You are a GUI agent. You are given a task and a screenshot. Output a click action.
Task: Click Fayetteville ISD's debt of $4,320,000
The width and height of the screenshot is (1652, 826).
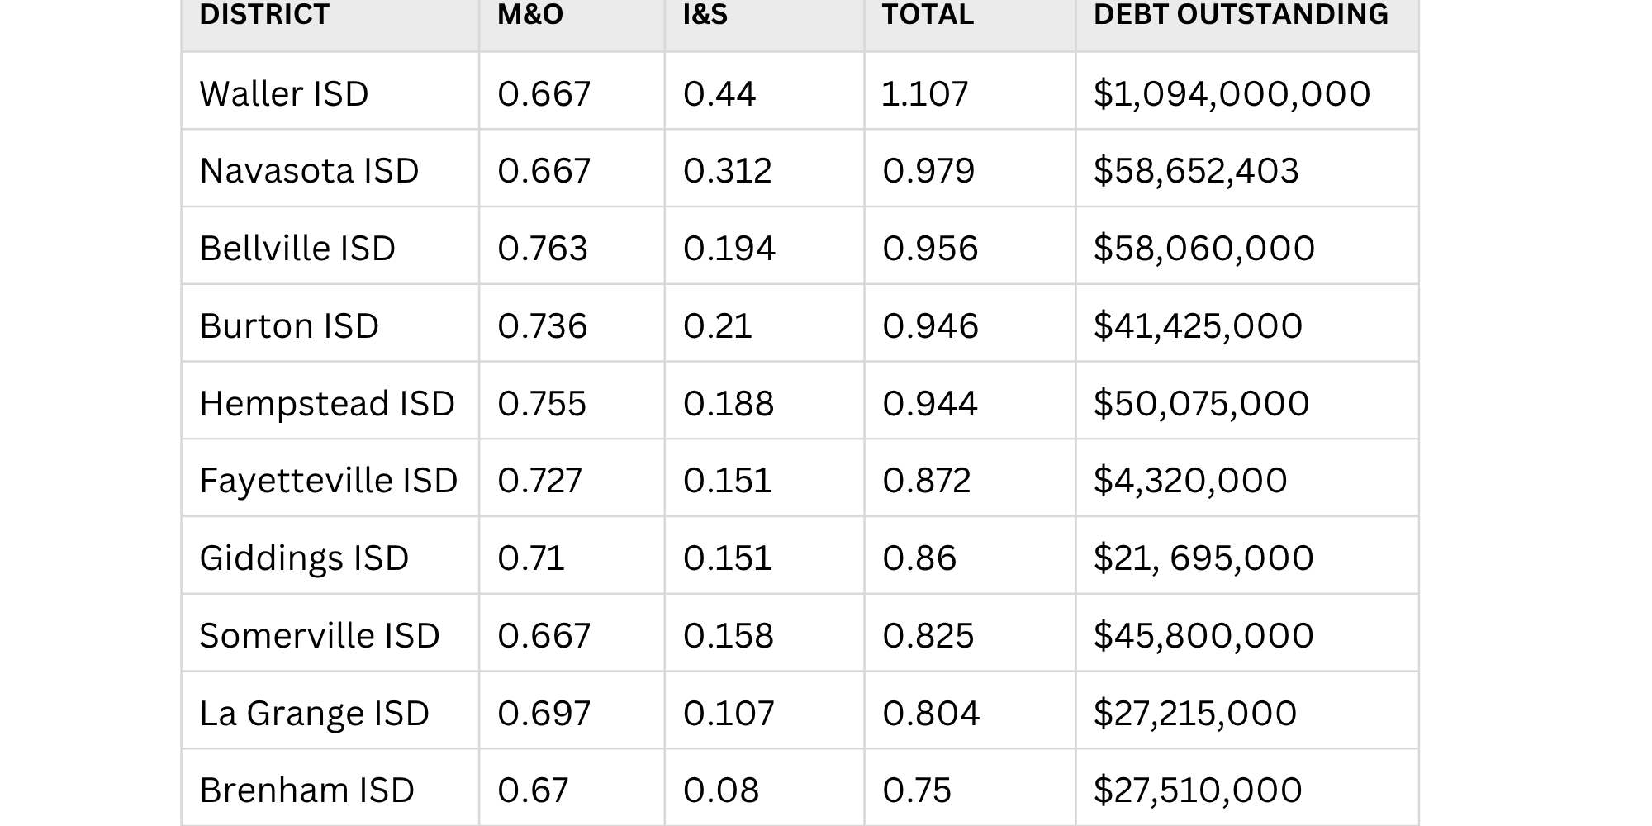(x=1190, y=481)
